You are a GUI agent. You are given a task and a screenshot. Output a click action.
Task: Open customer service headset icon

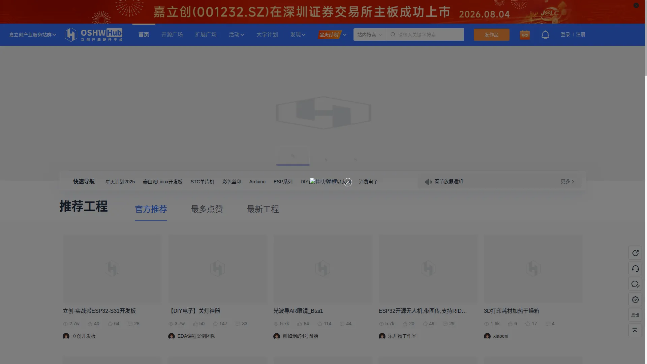635,269
